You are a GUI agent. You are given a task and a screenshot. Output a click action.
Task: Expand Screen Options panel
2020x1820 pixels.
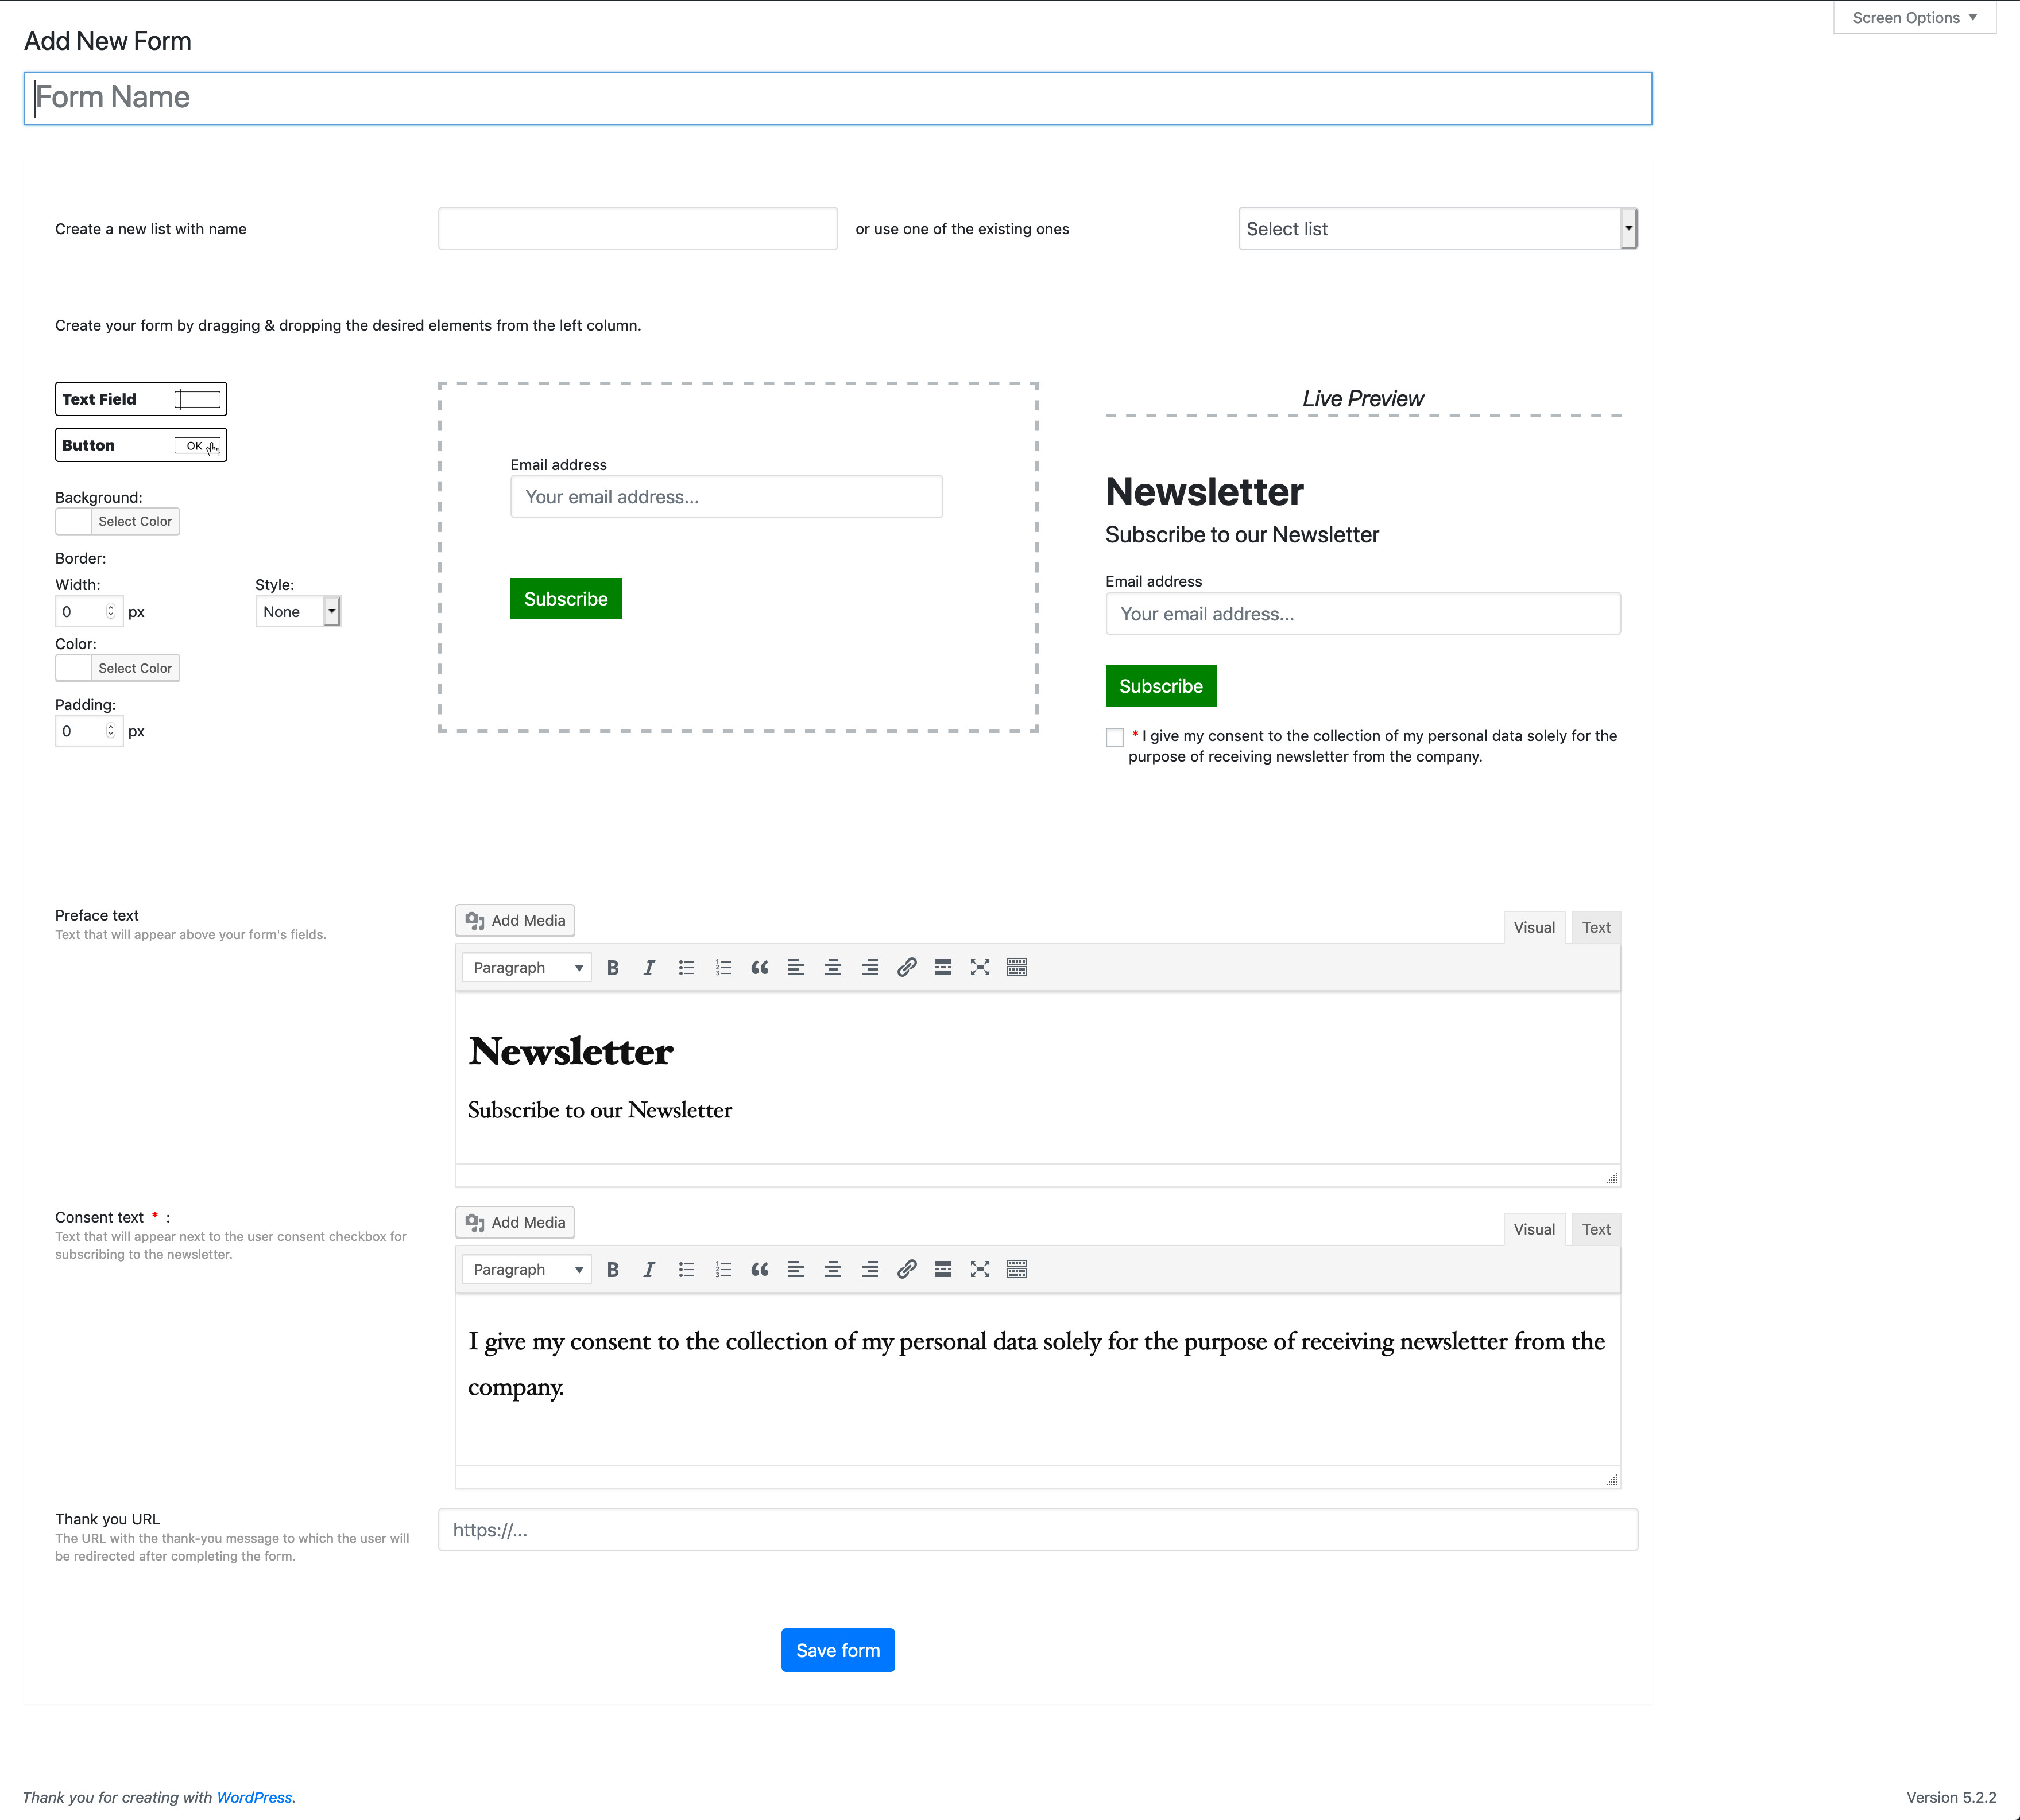(1914, 18)
